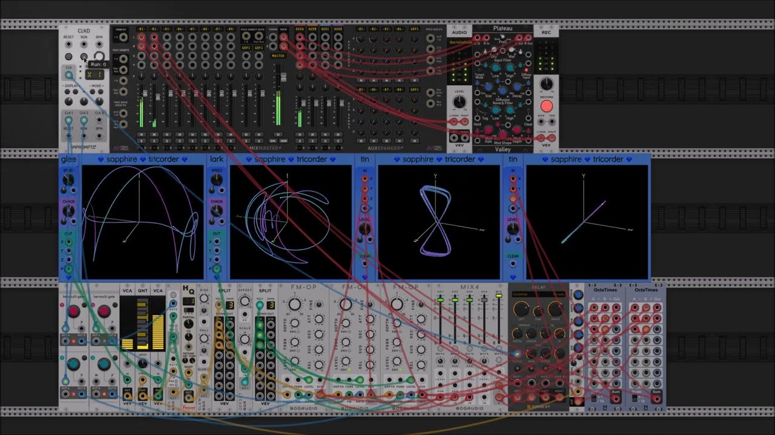775x435 pixels.
Task: Click the AUXA label on AuxSpander
Action: (x=299, y=28)
